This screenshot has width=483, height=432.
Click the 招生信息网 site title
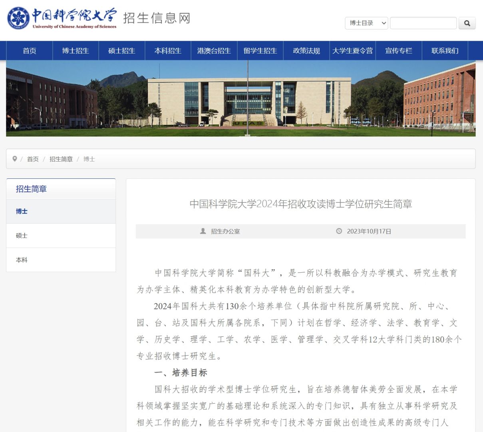(157, 18)
